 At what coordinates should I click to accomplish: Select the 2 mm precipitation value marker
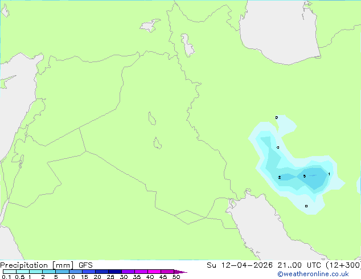280,177
